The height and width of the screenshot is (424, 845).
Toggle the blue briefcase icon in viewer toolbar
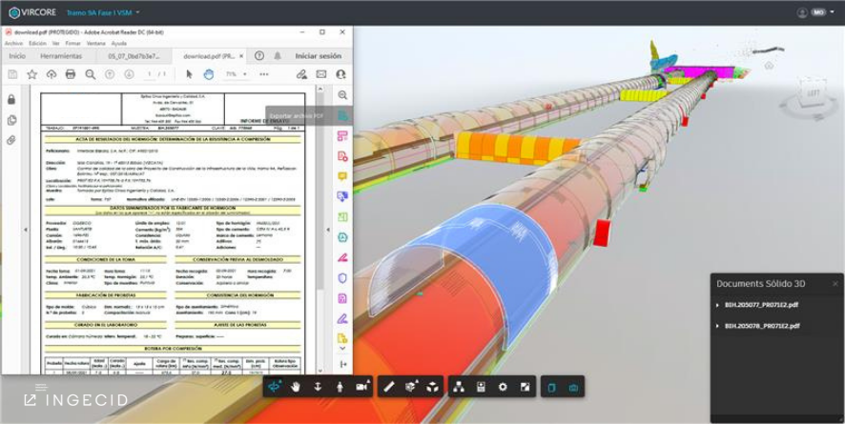point(573,387)
